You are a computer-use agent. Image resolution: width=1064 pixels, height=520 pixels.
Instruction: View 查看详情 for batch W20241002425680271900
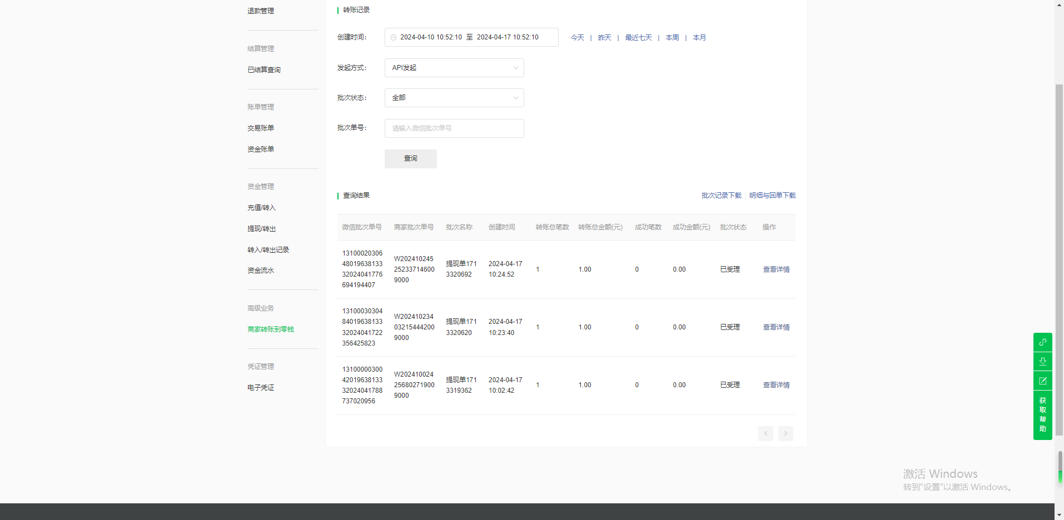776,385
